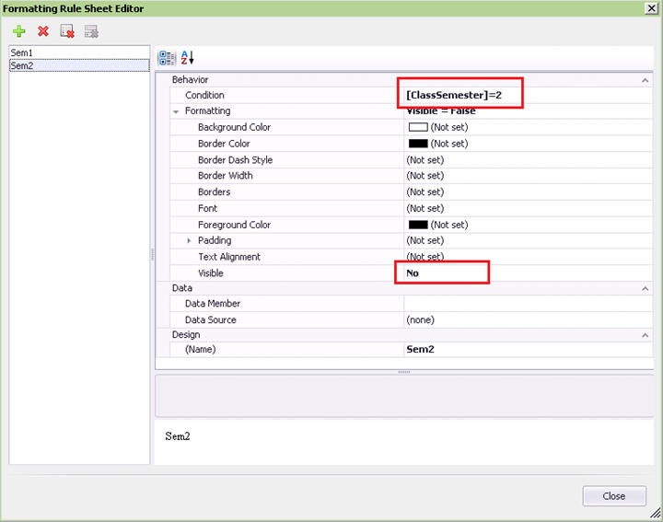Click the red X remove rule icon
The width and height of the screenshot is (663, 522).
[42, 30]
